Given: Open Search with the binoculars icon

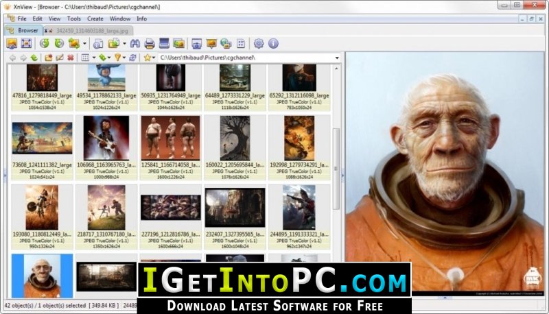Looking at the screenshot, I should pos(135,44).
